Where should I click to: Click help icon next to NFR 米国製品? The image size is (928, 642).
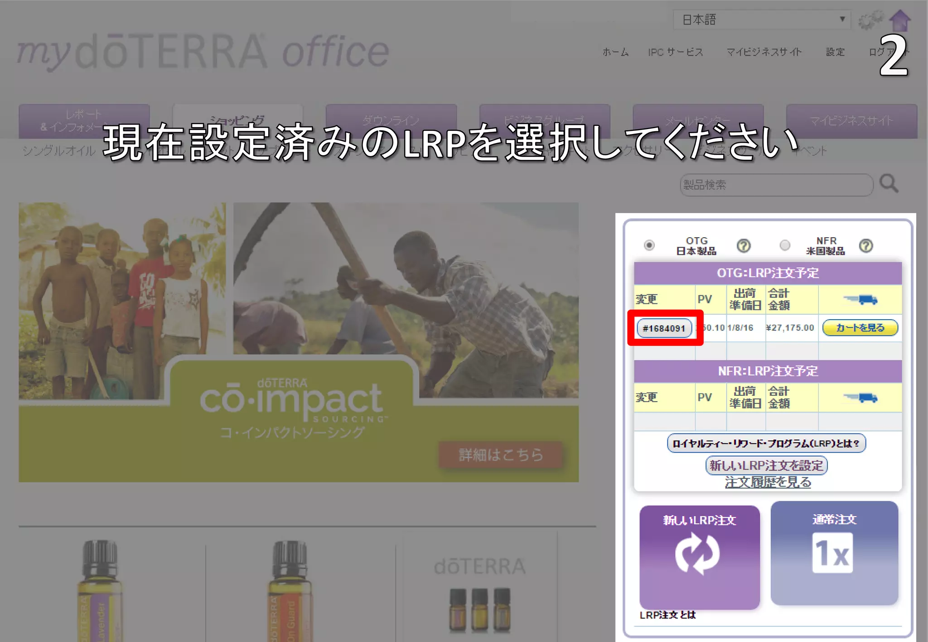[865, 245]
